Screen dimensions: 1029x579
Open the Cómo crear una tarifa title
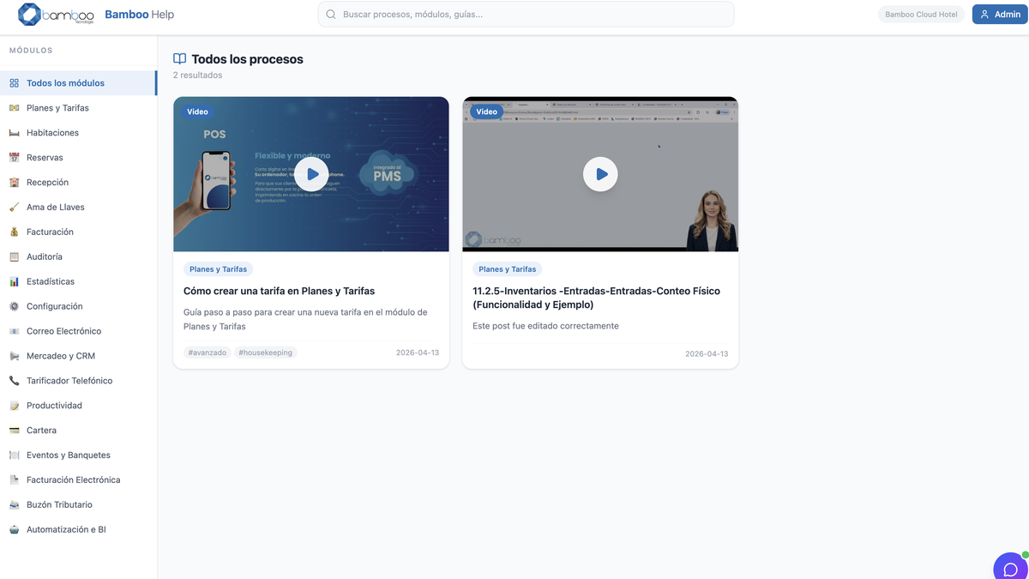pyautogui.click(x=279, y=291)
